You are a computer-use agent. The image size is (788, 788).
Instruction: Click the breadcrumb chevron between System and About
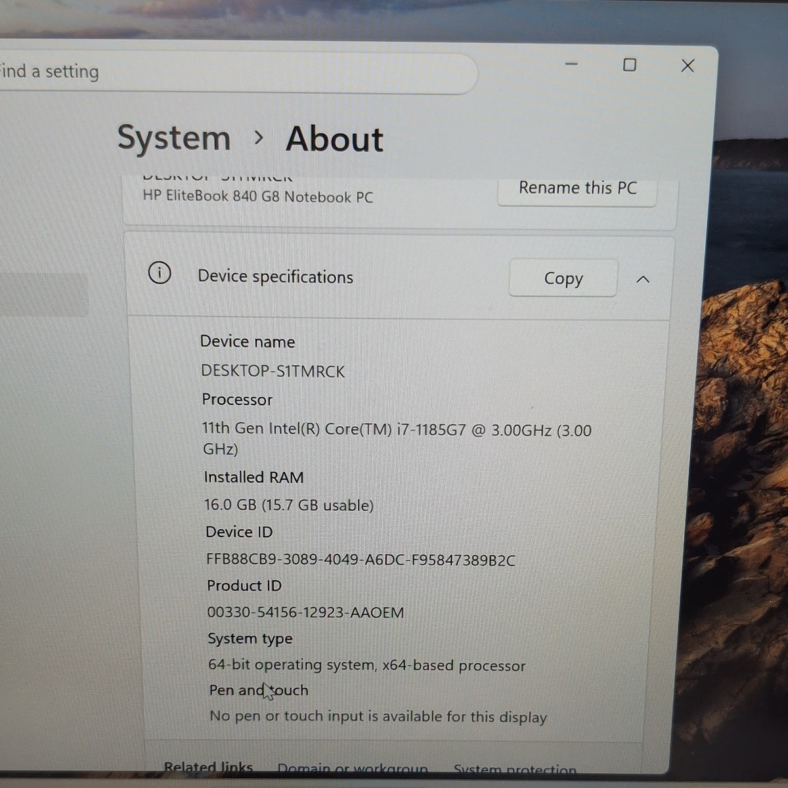(x=259, y=138)
